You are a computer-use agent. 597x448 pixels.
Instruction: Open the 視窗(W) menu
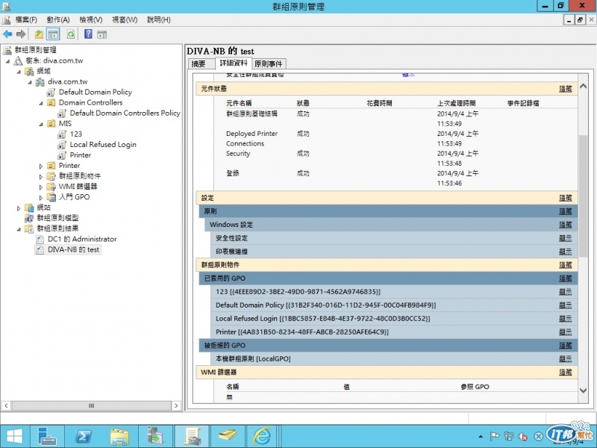[125, 20]
